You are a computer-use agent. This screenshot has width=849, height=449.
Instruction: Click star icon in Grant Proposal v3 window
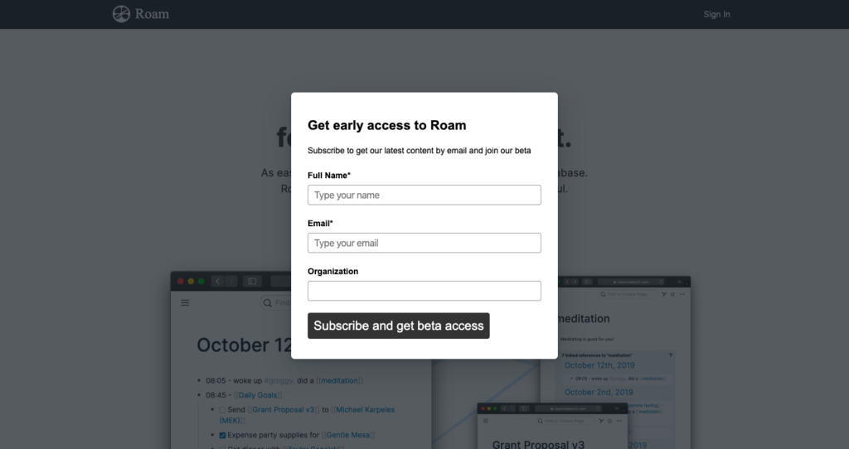click(x=610, y=421)
